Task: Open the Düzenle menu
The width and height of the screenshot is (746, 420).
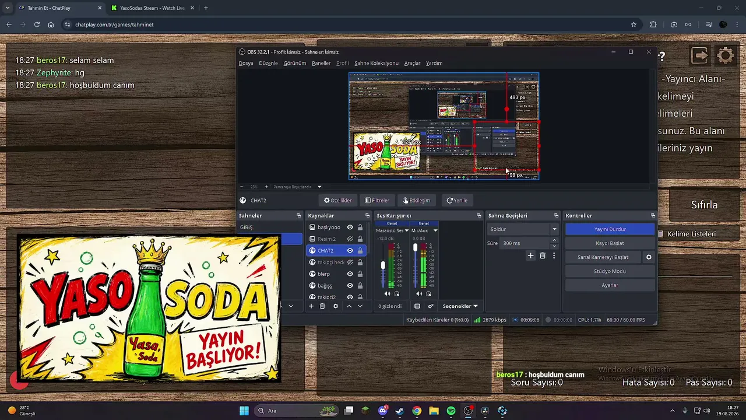Action: [x=268, y=63]
